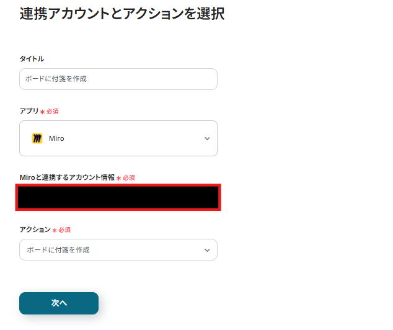Click the 必須 marker beside アカウント情報

click(x=129, y=178)
